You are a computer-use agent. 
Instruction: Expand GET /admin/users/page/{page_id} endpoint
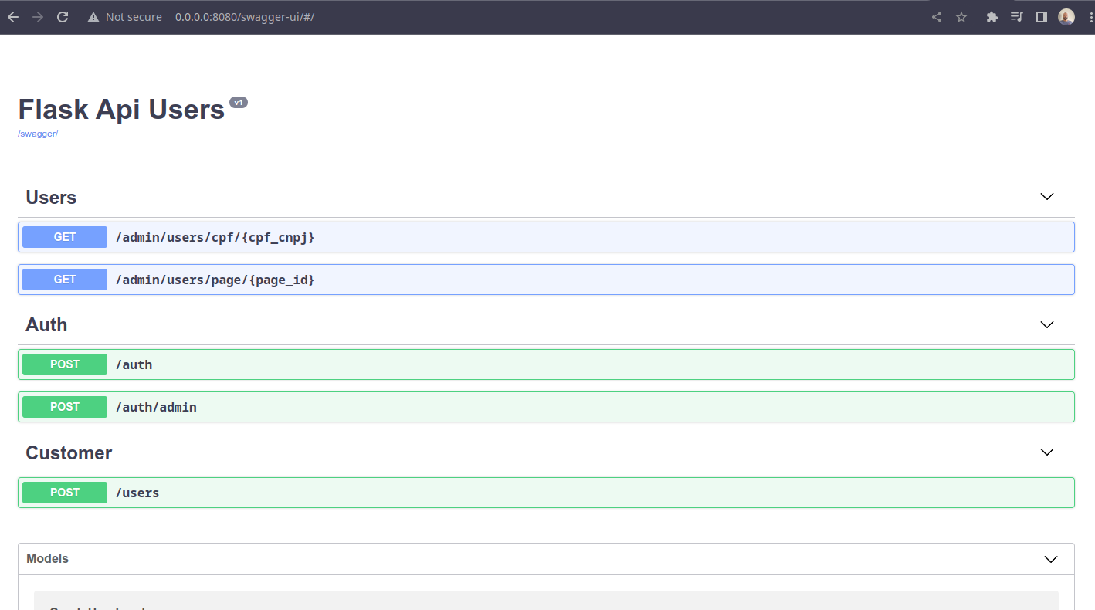pyautogui.click(x=546, y=280)
